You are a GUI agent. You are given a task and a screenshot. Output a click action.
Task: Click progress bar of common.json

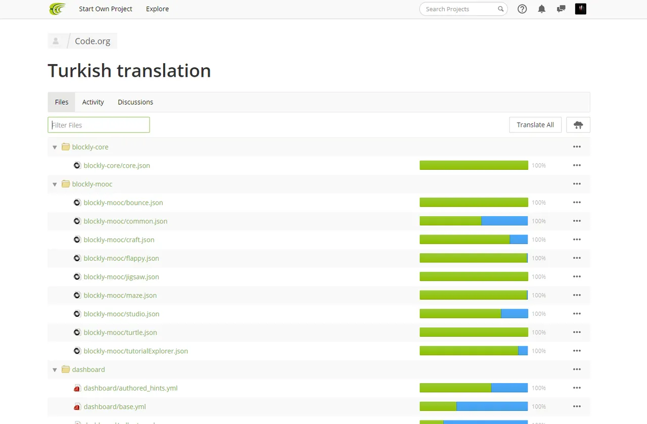coord(474,221)
